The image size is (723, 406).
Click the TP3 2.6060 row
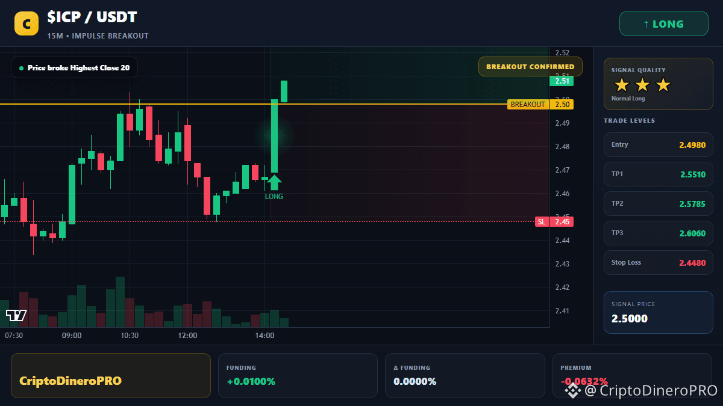pyautogui.click(x=659, y=233)
